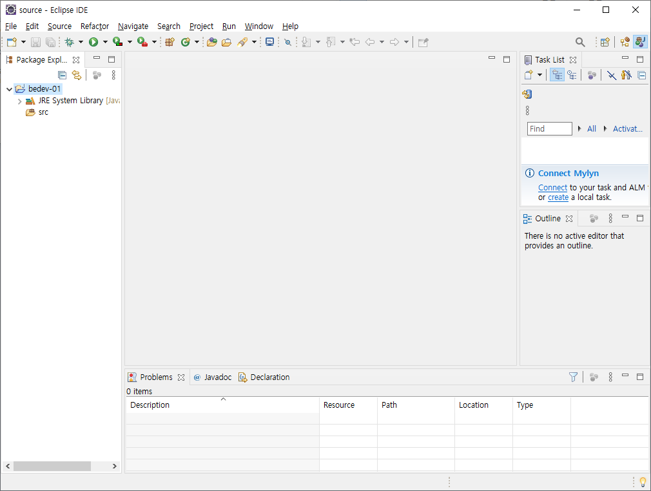
Task: Toggle Link with Editor in Package Explorer
Action: pyautogui.click(x=77, y=75)
